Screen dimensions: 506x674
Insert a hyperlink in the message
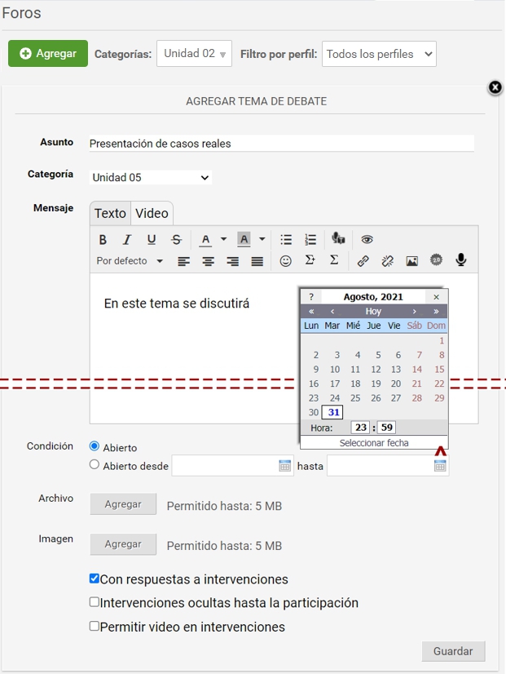[363, 261]
